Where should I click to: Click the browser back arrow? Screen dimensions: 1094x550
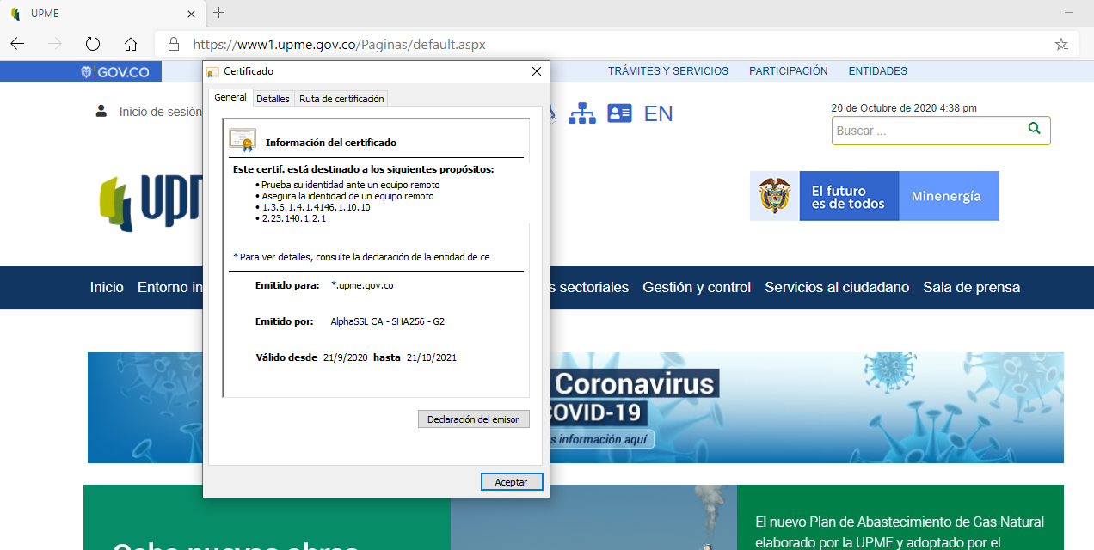17,44
